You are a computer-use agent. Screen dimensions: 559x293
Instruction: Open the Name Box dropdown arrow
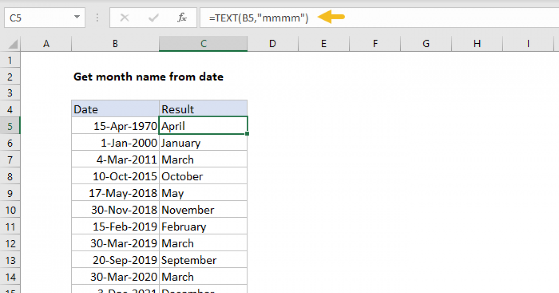tap(76, 18)
